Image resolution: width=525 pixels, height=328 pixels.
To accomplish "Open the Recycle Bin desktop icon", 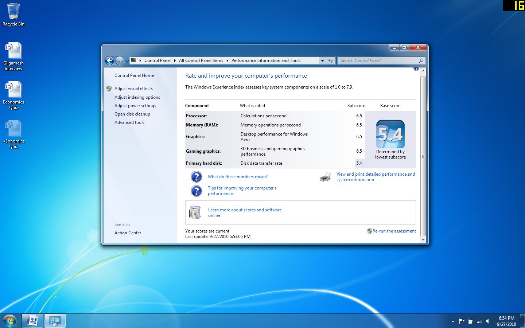I will 13,15.
